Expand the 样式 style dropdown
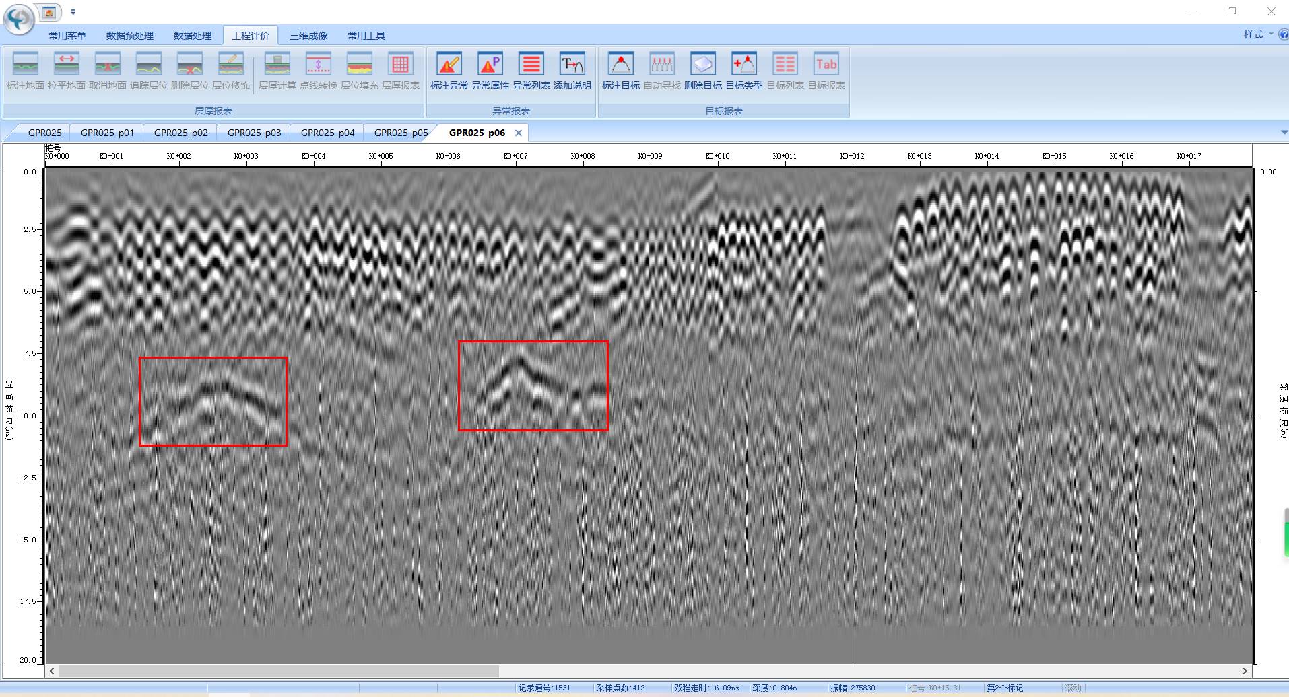Viewport: 1289px width, 697px height. click(1257, 34)
